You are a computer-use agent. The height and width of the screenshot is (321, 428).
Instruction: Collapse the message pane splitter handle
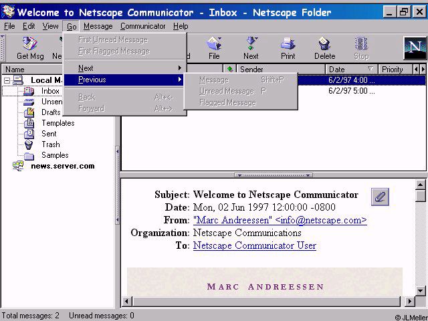pyautogui.click(x=274, y=175)
